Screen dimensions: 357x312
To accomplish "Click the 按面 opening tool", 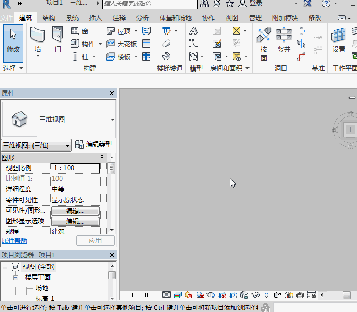I will pyautogui.click(x=264, y=40).
